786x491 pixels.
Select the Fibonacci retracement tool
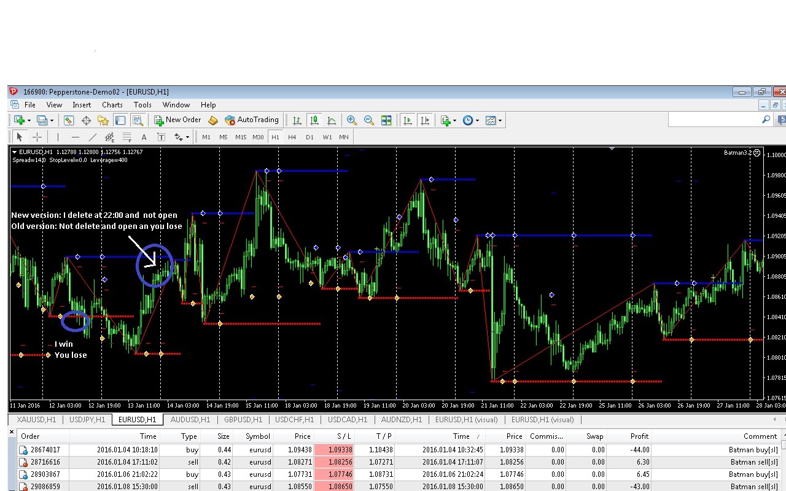[x=127, y=137]
